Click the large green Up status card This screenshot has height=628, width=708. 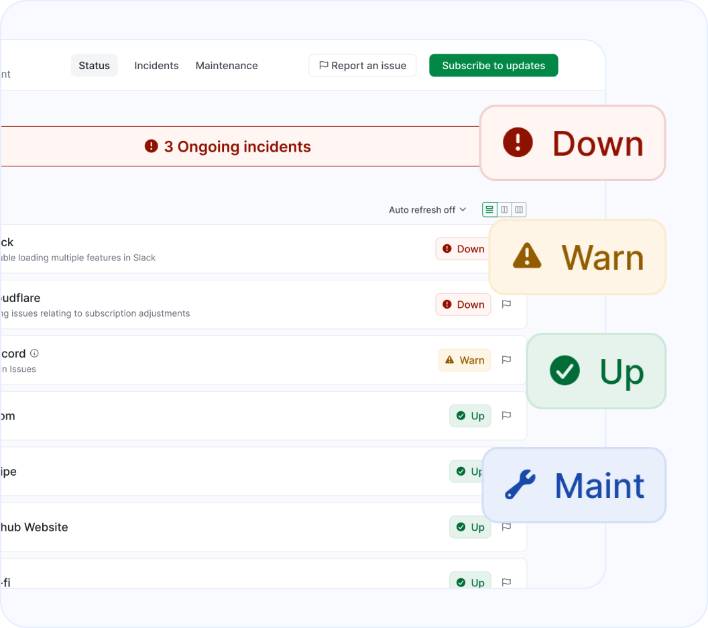pyautogui.click(x=595, y=371)
